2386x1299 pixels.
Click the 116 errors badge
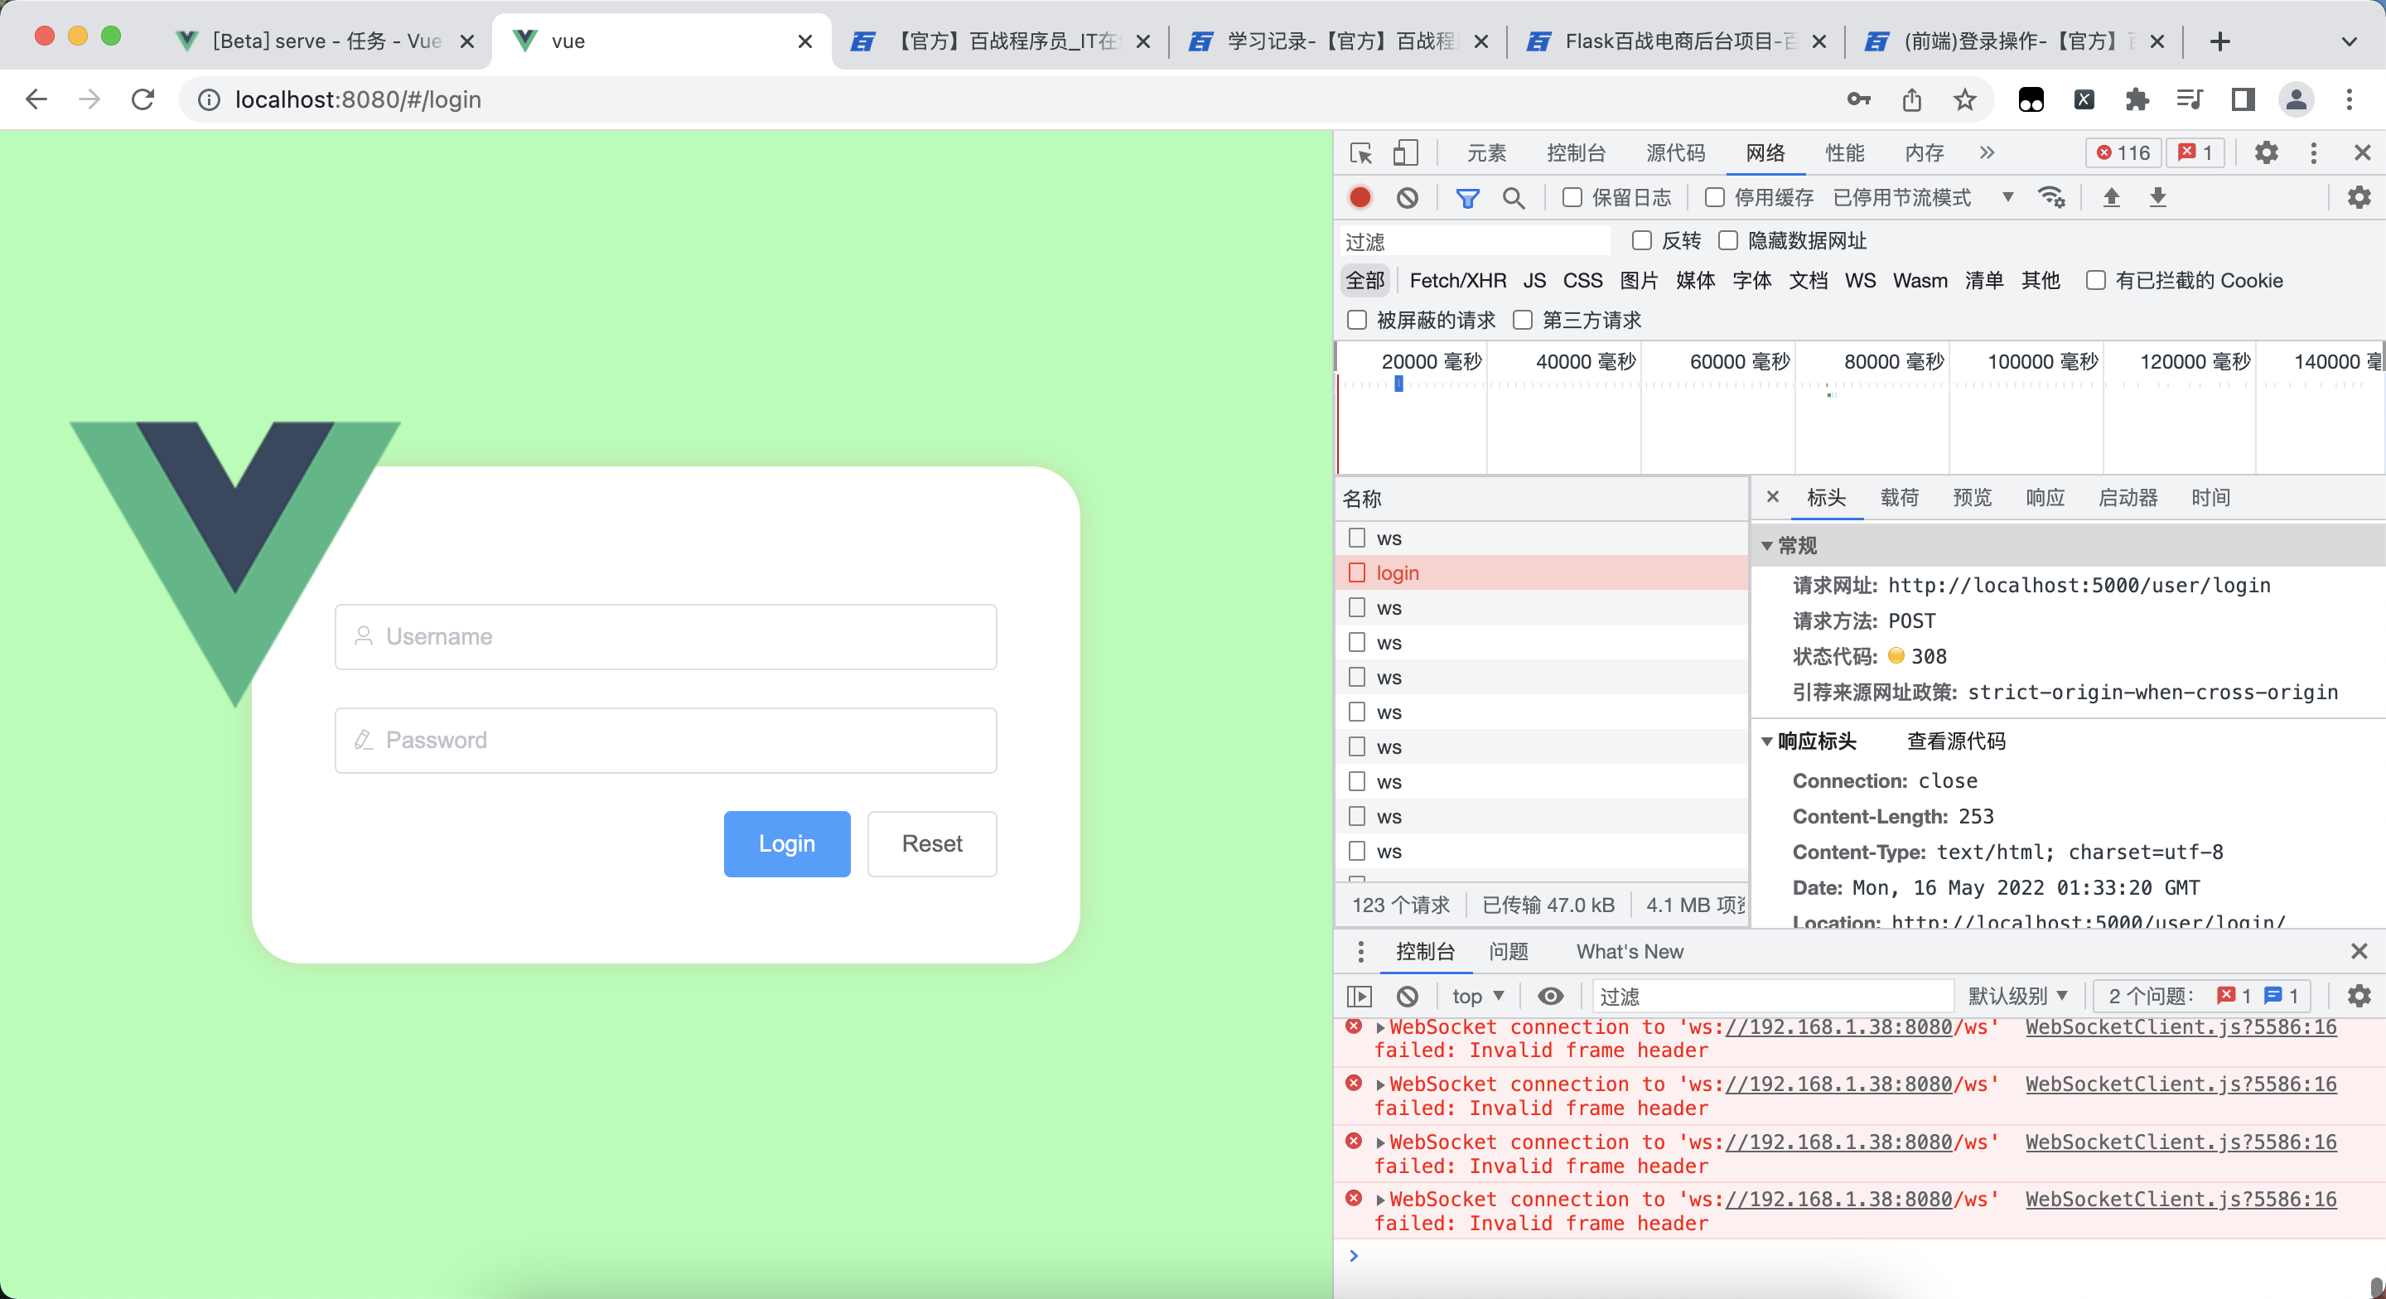(x=2123, y=153)
